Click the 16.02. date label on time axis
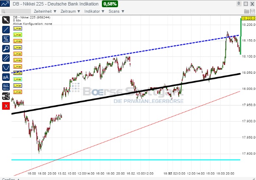Viewport: 256px width, 180px height. click(x=131, y=174)
